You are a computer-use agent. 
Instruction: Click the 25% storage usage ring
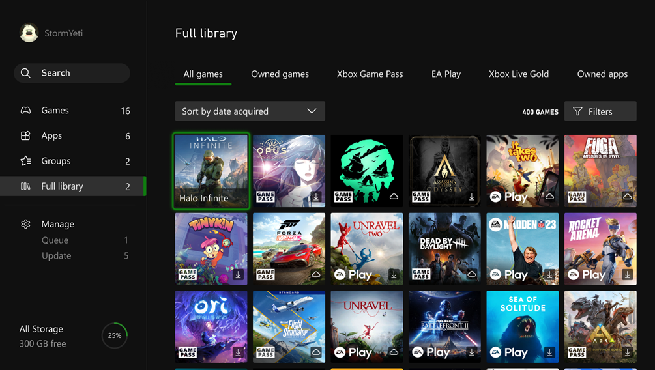114,336
